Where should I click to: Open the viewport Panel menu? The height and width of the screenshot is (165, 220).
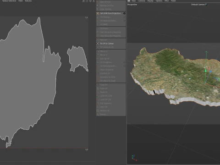point(173,1)
